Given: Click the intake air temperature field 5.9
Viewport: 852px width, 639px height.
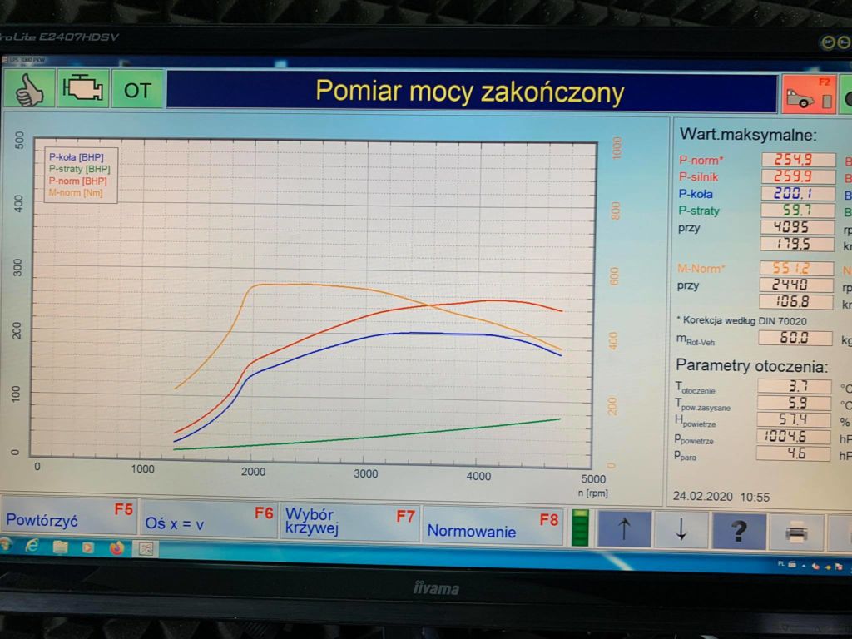Looking at the screenshot, I should tap(794, 404).
